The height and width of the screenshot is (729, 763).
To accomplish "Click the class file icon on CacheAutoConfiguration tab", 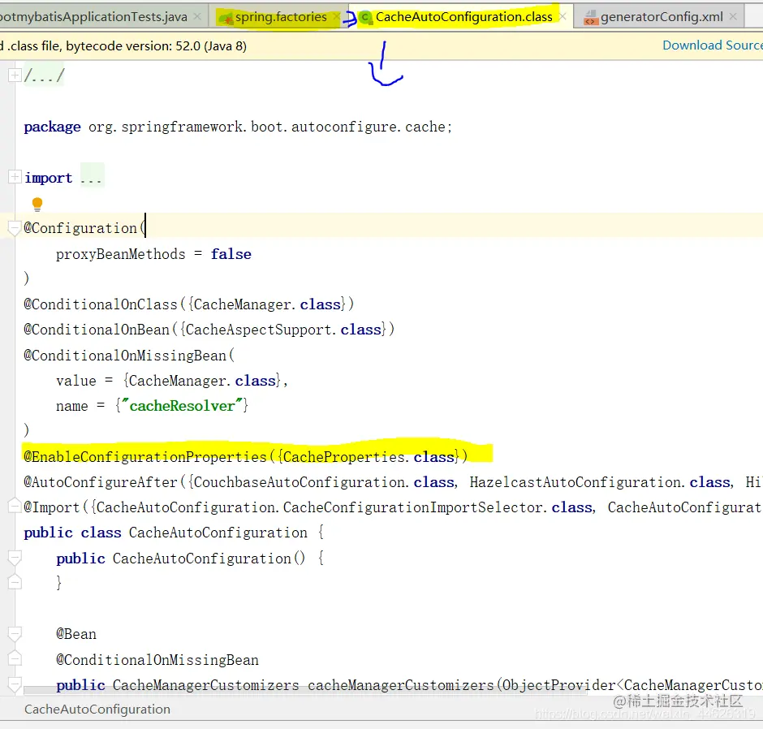I will 365,18.
